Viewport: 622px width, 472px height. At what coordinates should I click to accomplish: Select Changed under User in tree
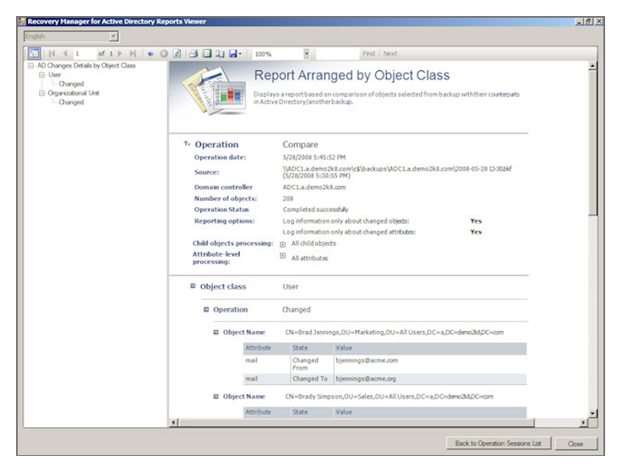(x=71, y=84)
